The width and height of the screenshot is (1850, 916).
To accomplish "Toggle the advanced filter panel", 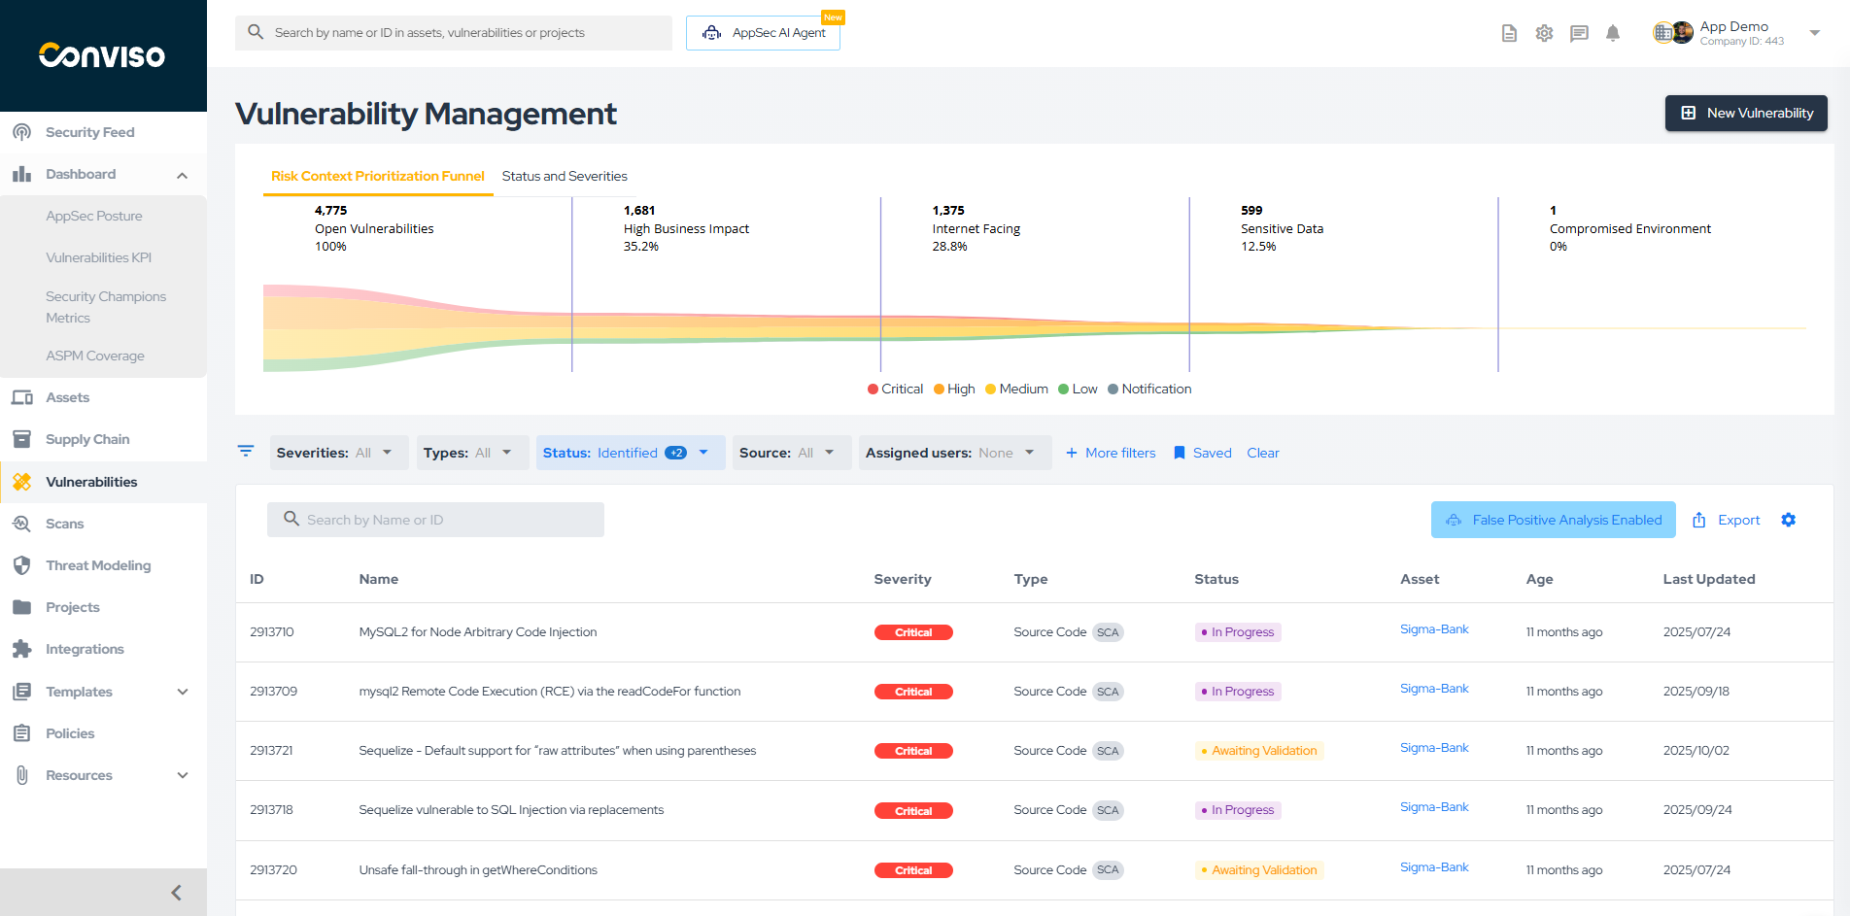I will tap(245, 452).
